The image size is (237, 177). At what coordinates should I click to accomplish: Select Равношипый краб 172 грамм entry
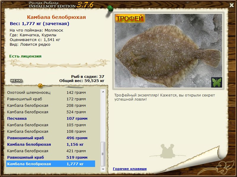tap(51, 99)
